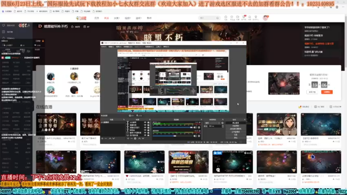The height and width of the screenshot is (195, 347).
Task: Open the hooded cartoon character stream thumbnail
Action: click(x=277, y=124)
